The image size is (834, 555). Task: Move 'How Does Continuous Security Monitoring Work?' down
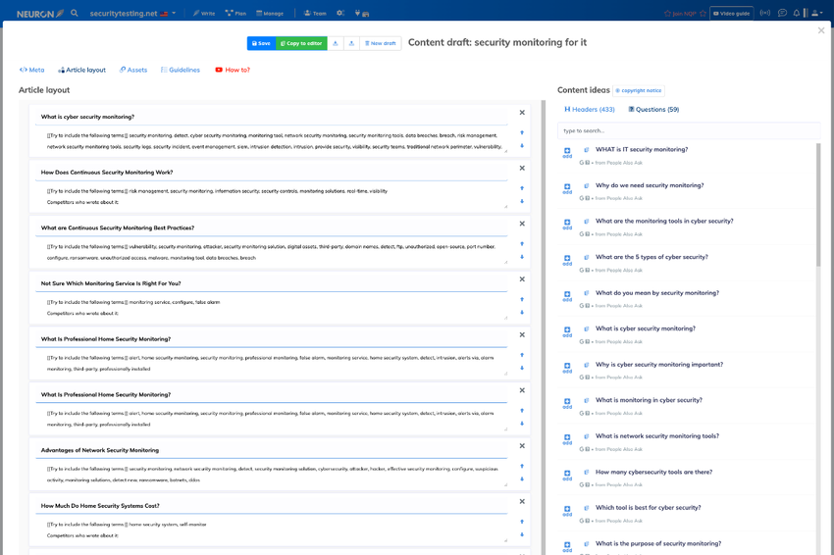(522, 201)
